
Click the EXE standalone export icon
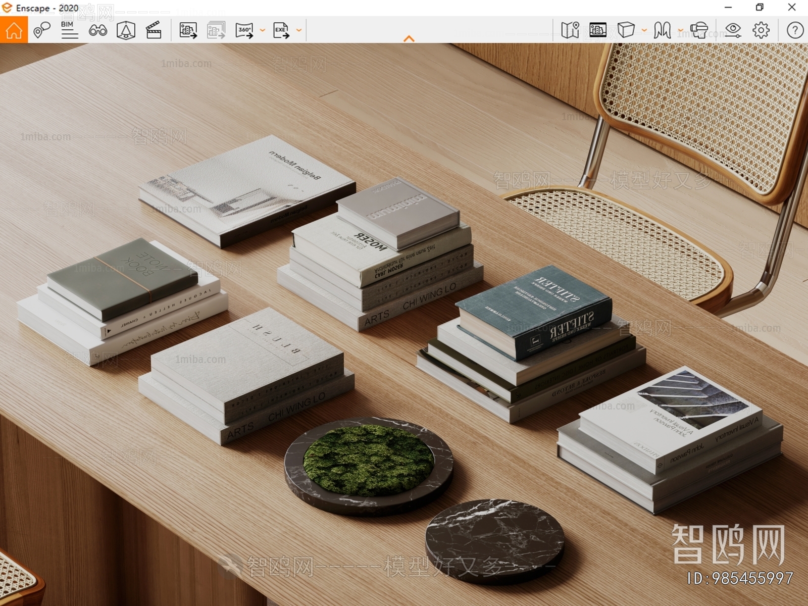point(281,30)
